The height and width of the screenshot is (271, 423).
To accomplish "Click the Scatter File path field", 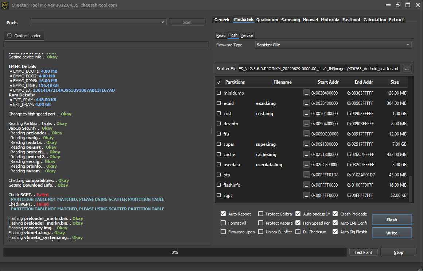I will click(319, 69).
